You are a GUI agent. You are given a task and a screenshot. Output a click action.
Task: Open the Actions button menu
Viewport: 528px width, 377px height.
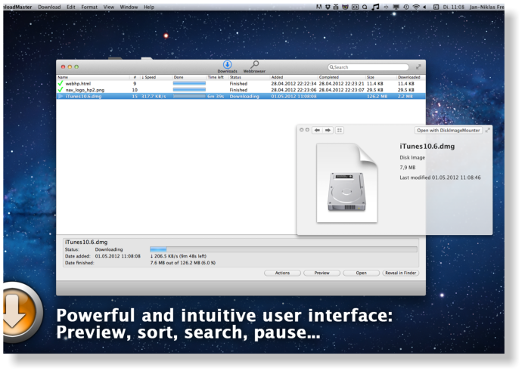pyautogui.click(x=282, y=273)
